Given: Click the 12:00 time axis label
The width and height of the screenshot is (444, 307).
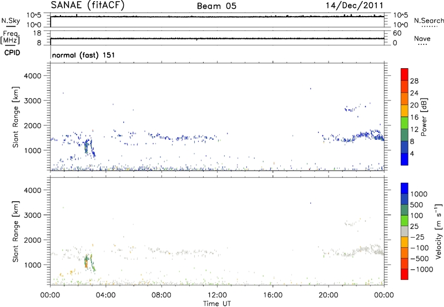Looking at the screenshot, I should [217, 295].
